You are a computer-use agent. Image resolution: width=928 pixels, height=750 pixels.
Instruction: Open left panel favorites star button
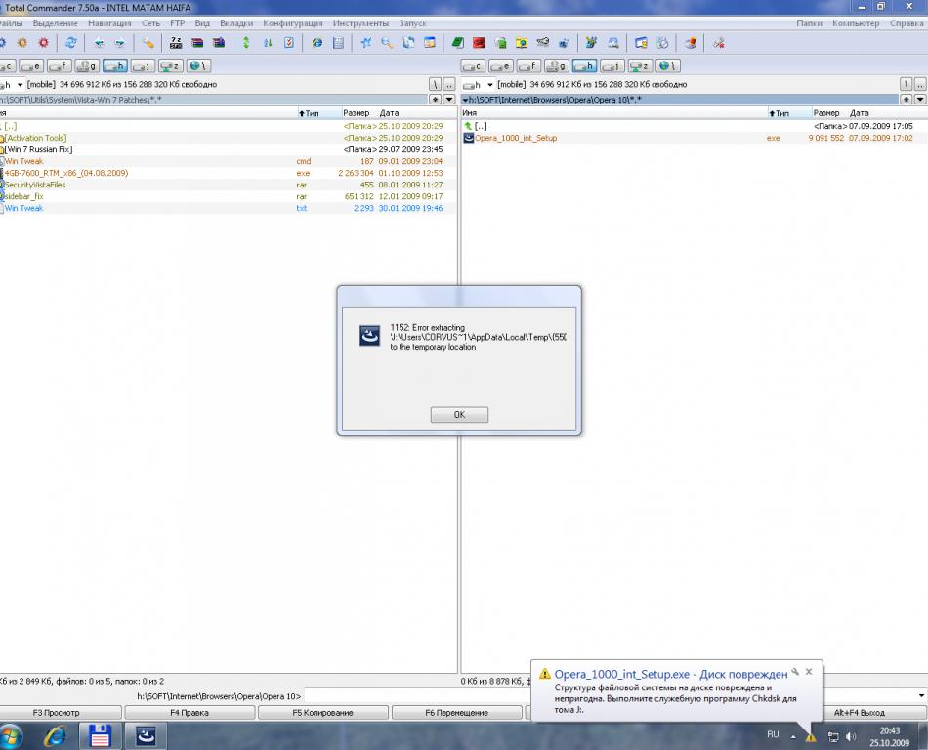[435, 100]
